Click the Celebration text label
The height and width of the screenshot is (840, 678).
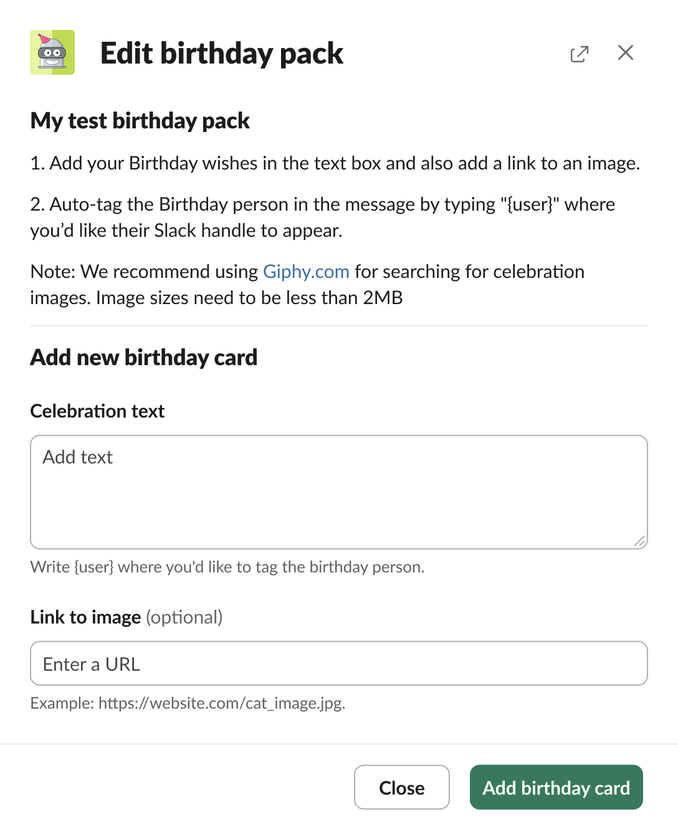(97, 411)
